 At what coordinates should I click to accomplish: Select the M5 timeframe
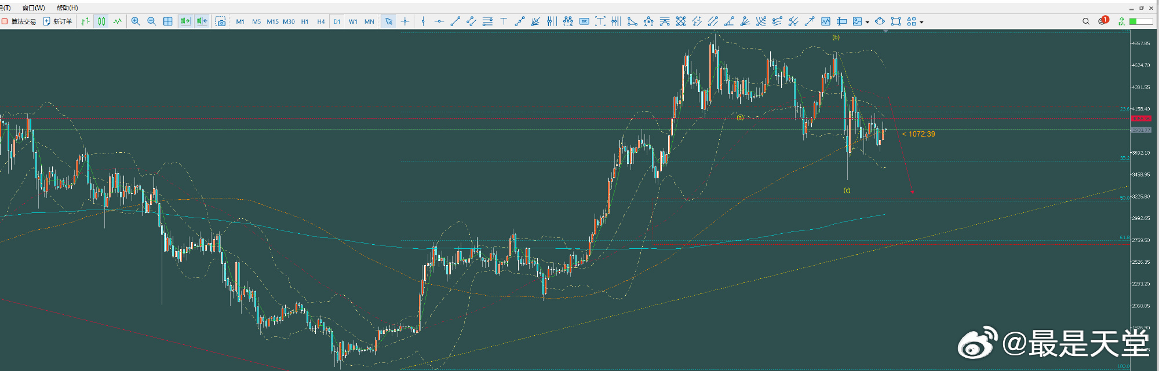point(256,21)
